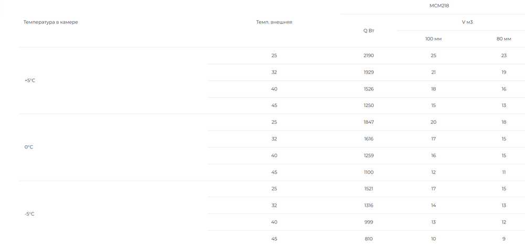The height and width of the screenshot is (245, 525).
Task: Click the 1316 power value cell
Action: pyautogui.click(x=369, y=206)
